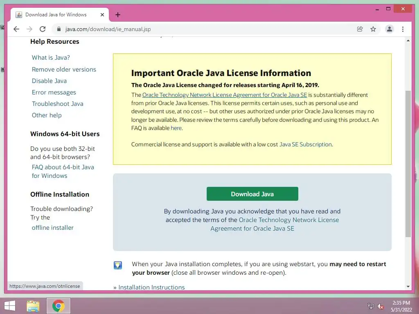Screen dimensions: 419x314
Task: Open the 'Installation Instructions' link
Action: 151,287
